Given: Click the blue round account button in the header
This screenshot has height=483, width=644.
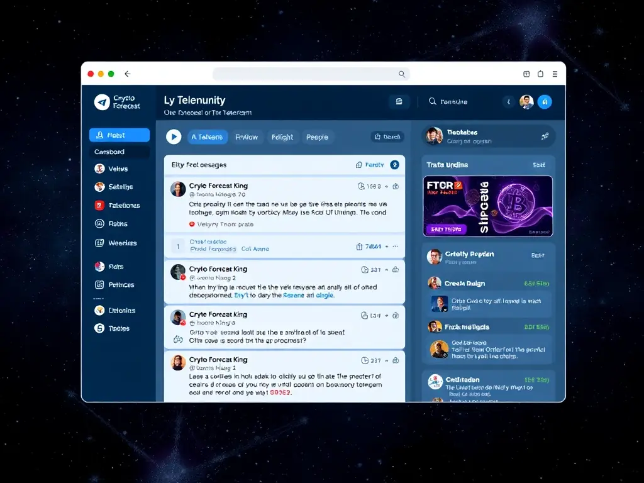Looking at the screenshot, I should point(545,102).
